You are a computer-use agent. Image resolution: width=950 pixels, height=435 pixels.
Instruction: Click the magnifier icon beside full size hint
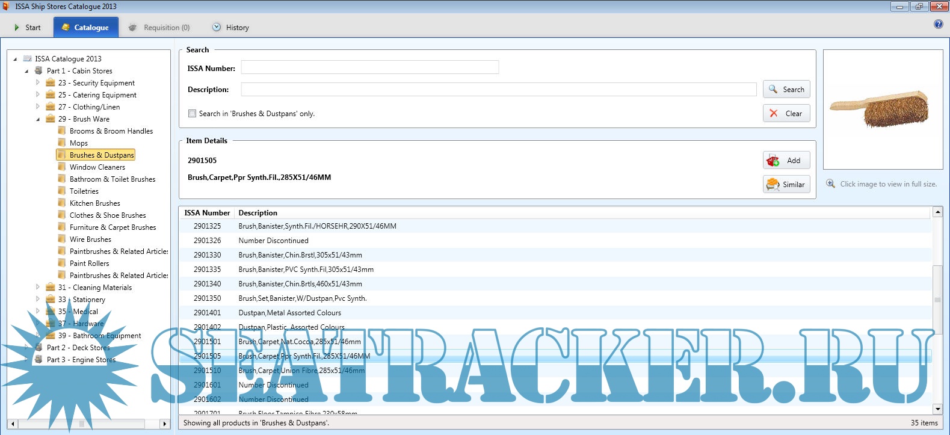tap(830, 184)
